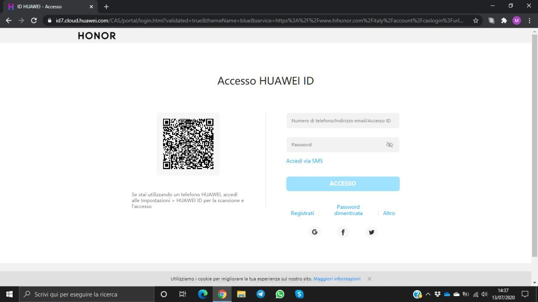
Task: Open Chrome three-dot menu
Action: coord(529,21)
